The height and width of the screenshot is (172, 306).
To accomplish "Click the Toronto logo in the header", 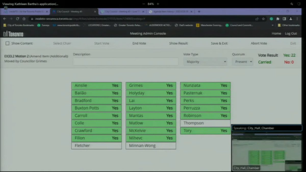I will [13, 34].
